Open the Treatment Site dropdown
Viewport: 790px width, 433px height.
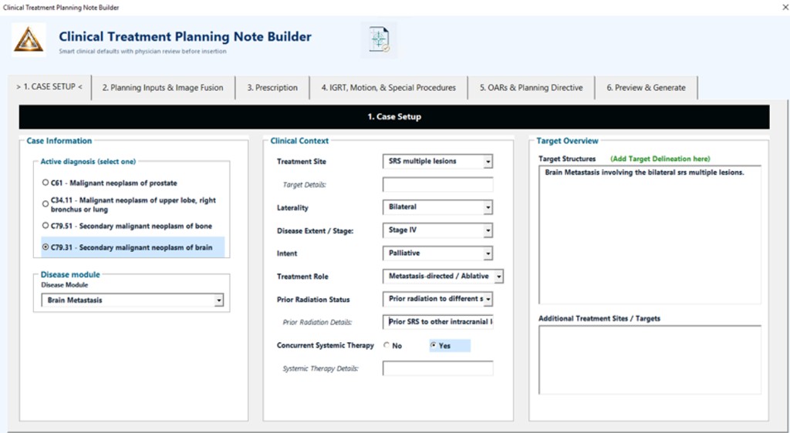coord(488,162)
